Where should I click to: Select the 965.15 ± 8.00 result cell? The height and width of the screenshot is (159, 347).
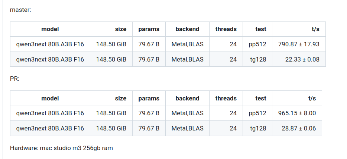(297, 113)
